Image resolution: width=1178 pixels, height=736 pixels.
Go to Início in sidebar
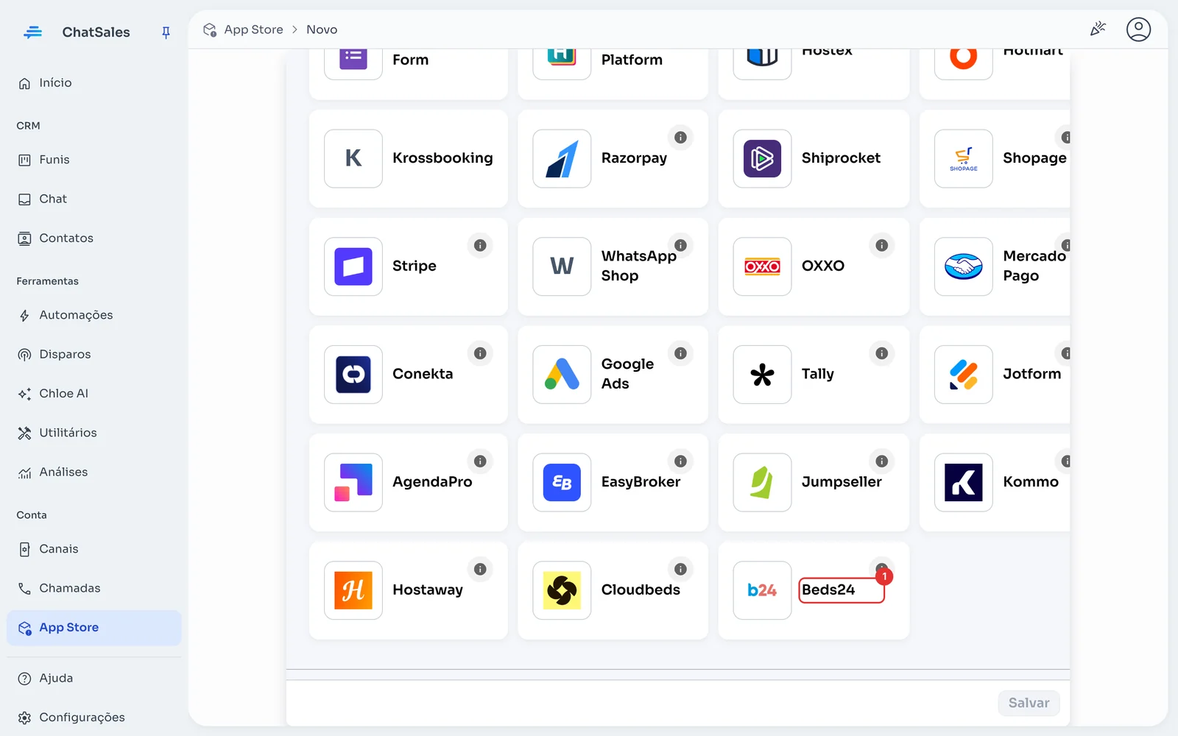(94, 83)
